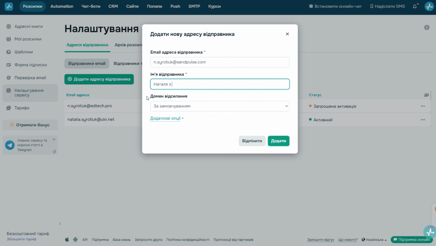Go to Шаблони in the sidebar
436x246 pixels.
click(x=24, y=52)
